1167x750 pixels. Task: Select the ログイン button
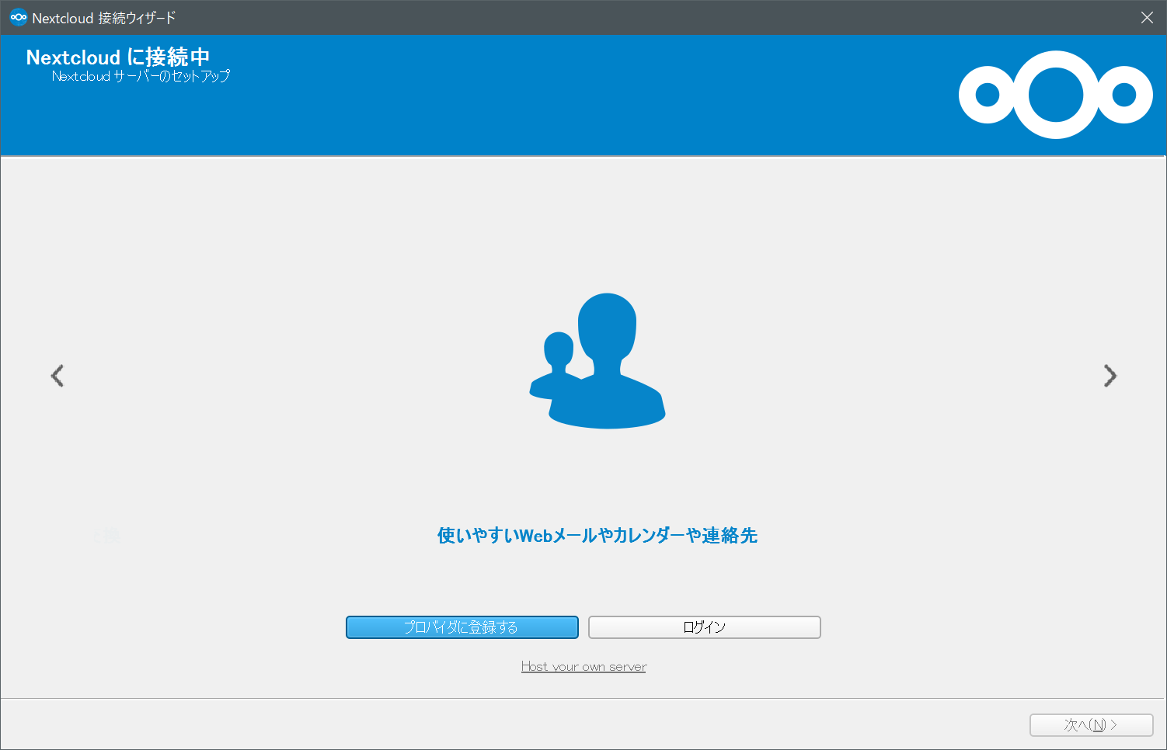[703, 627]
